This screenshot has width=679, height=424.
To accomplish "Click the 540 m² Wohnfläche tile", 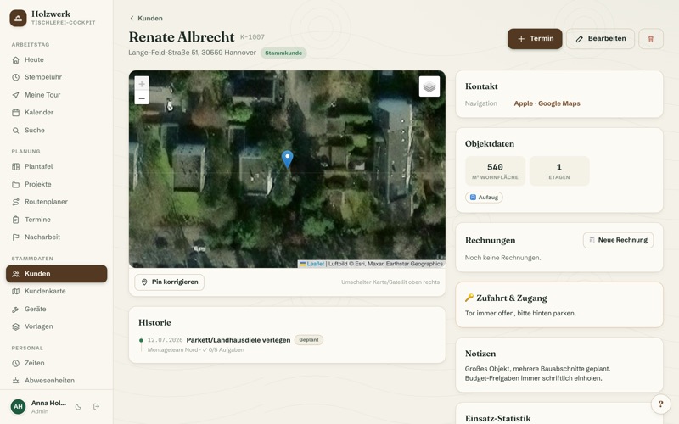I will [x=495, y=171].
